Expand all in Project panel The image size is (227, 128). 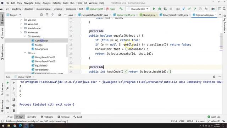tap(47, 15)
